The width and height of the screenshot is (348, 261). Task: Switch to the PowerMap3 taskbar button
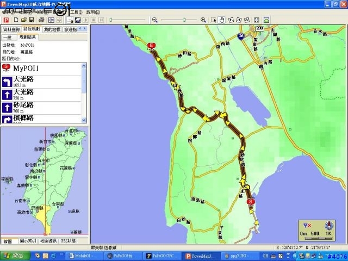click(200, 256)
